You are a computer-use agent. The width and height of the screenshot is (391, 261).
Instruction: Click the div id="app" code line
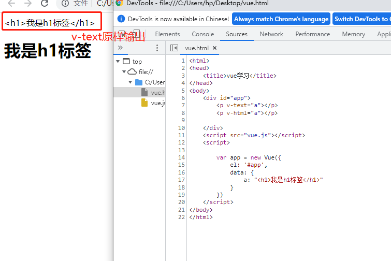click(226, 98)
